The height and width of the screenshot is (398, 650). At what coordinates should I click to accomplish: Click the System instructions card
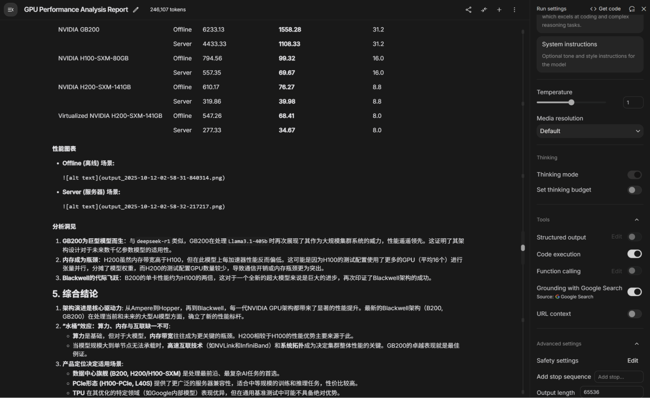coord(590,54)
